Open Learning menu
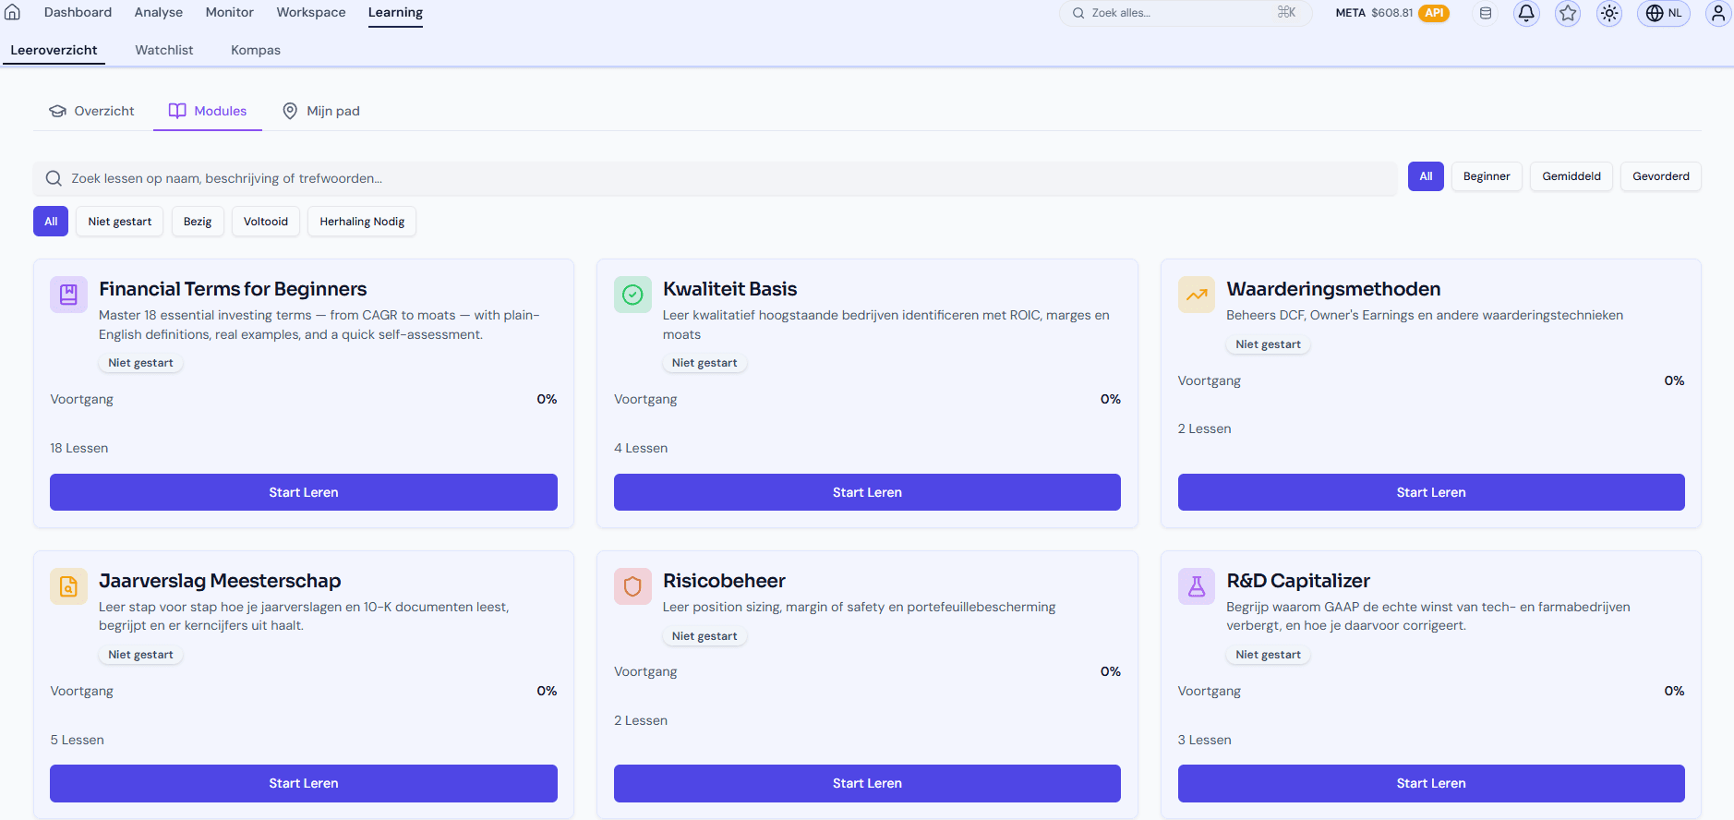 coord(395,12)
